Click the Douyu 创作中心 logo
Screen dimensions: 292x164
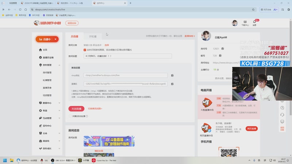coord(47,23)
